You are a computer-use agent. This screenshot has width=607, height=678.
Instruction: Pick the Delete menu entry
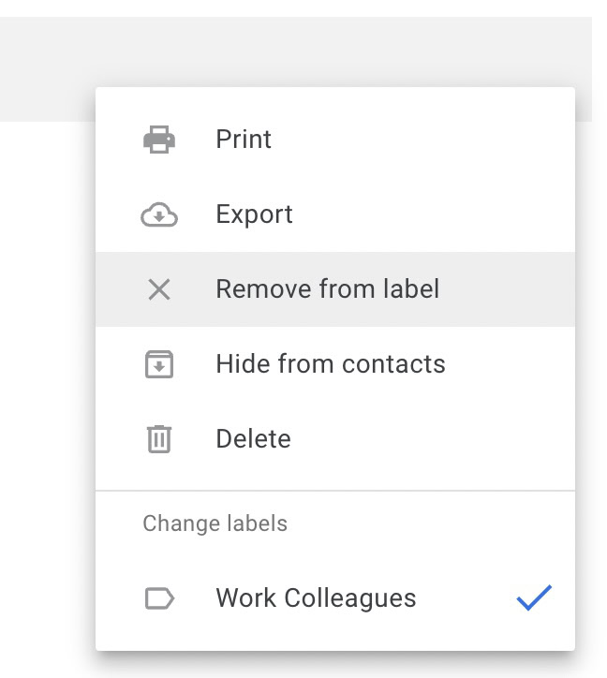pos(253,439)
